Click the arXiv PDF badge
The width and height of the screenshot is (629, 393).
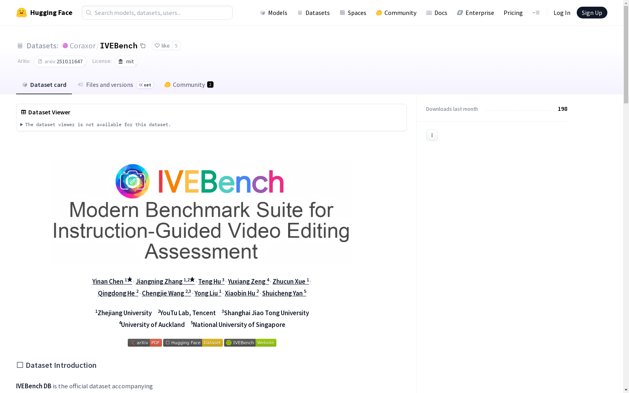pos(145,343)
